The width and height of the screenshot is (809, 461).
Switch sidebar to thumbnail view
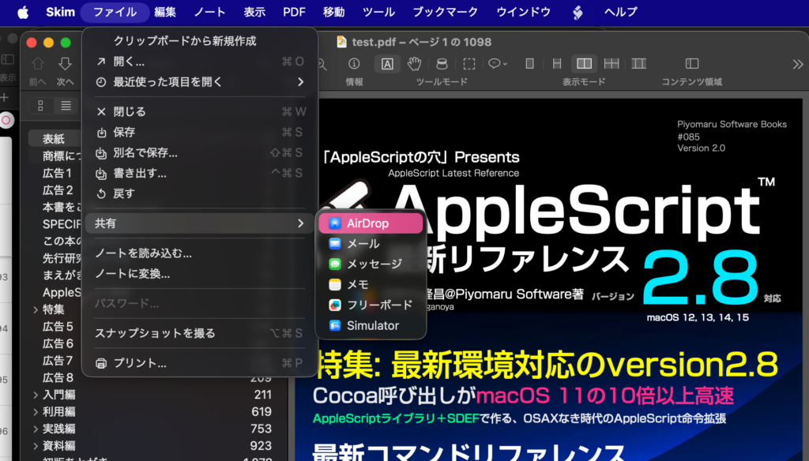click(40, 106)
